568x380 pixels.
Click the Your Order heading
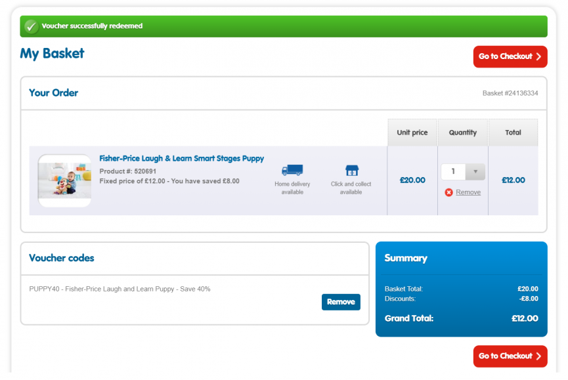[54, 93]
